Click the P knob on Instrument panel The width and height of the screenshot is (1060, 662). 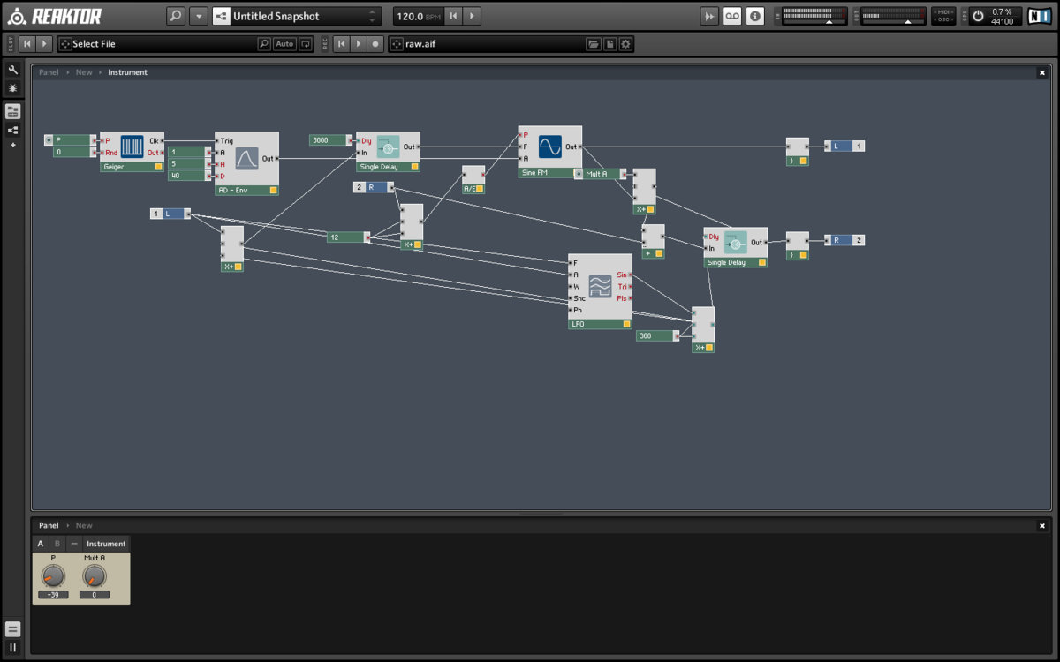[53, 576]
